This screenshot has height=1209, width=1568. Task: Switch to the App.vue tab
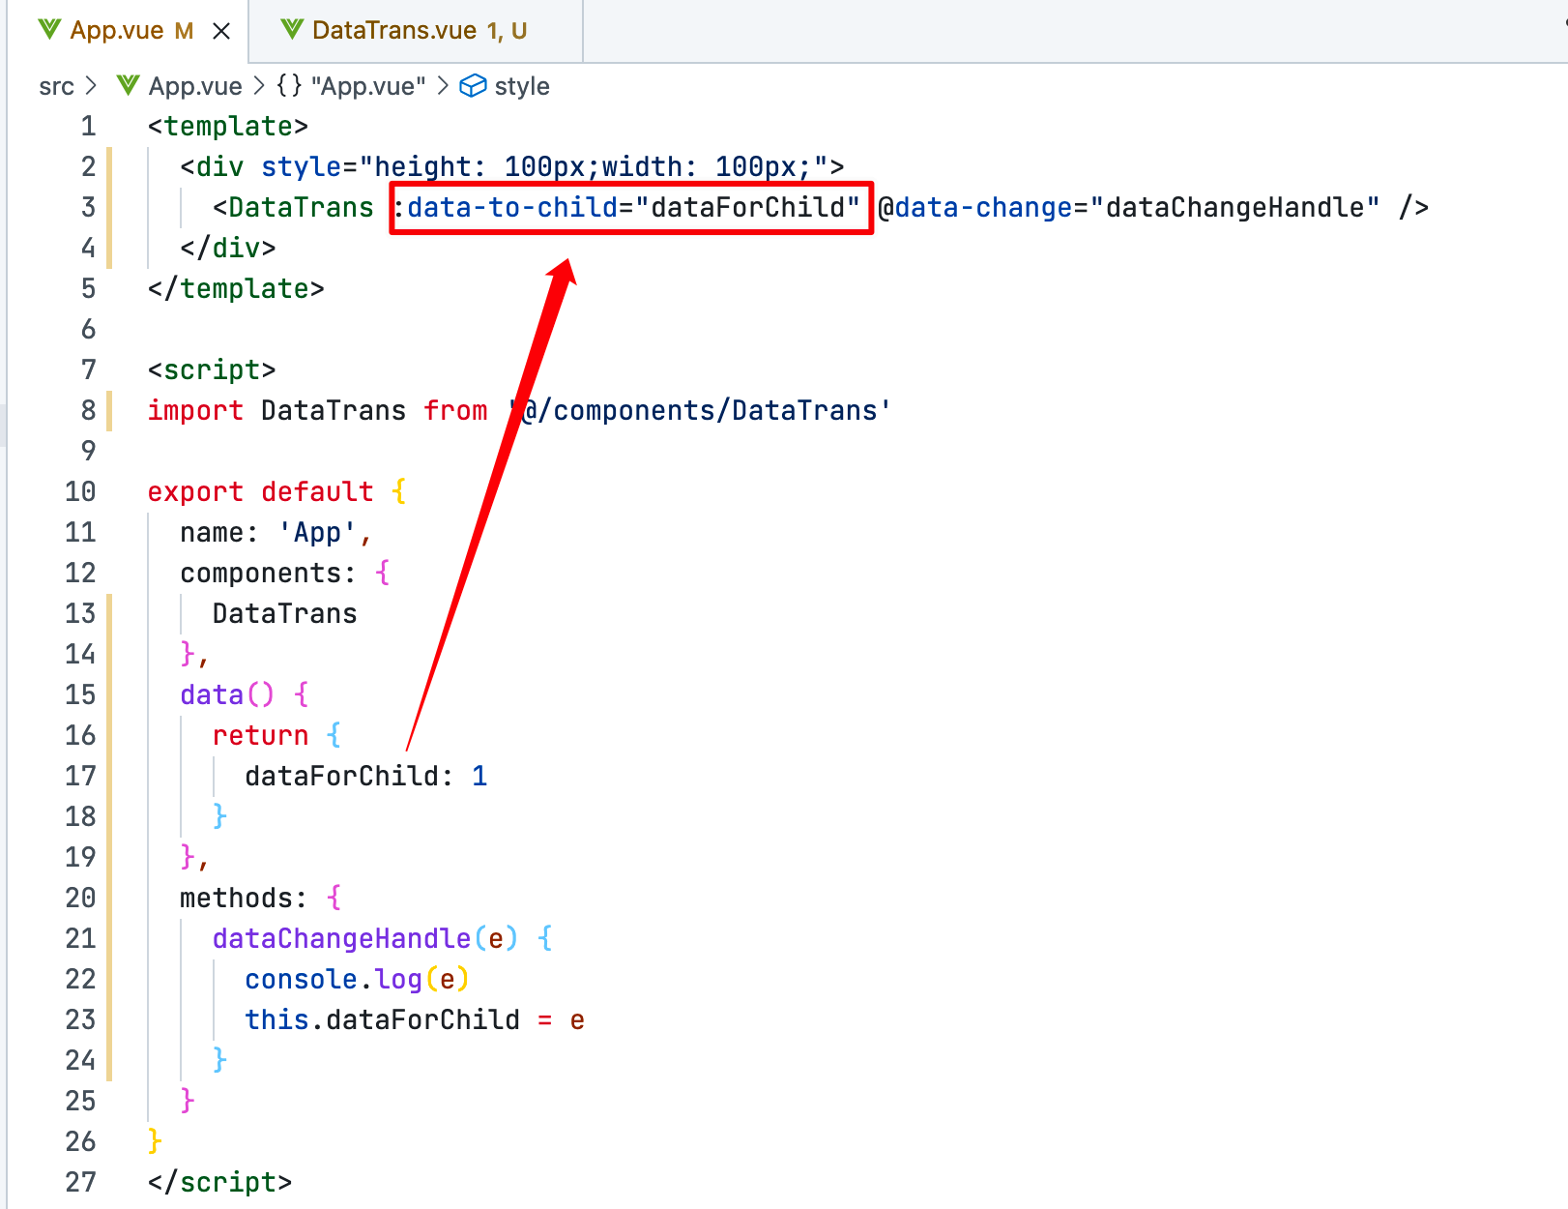coord(126,31)
